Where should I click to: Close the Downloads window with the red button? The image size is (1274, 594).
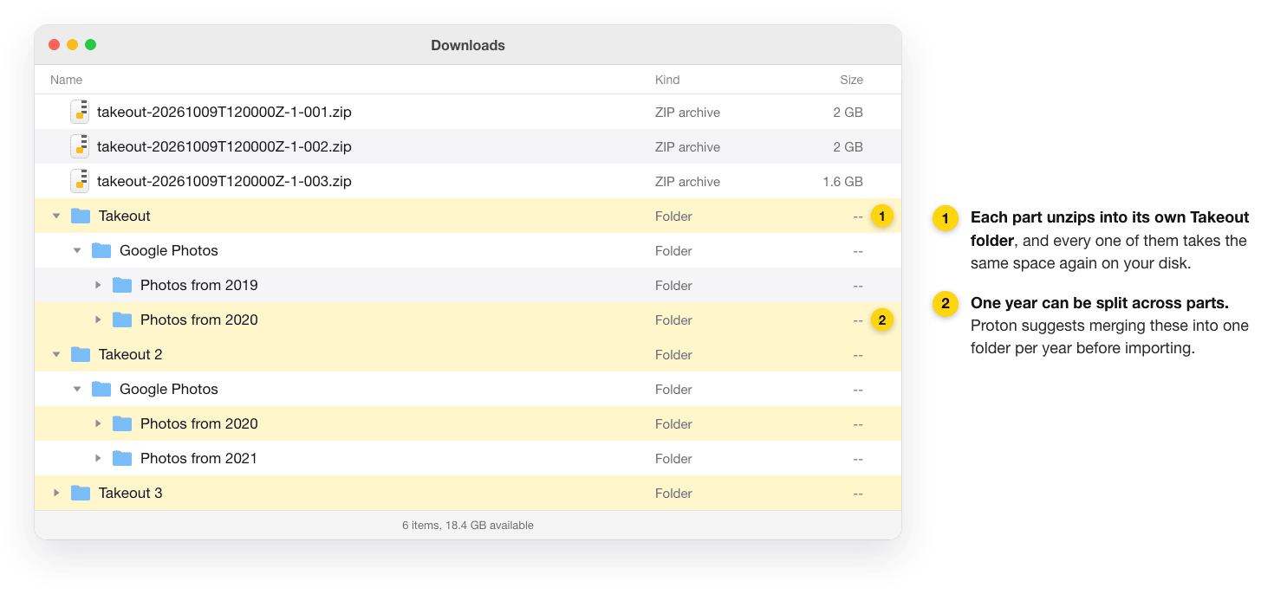54,45
